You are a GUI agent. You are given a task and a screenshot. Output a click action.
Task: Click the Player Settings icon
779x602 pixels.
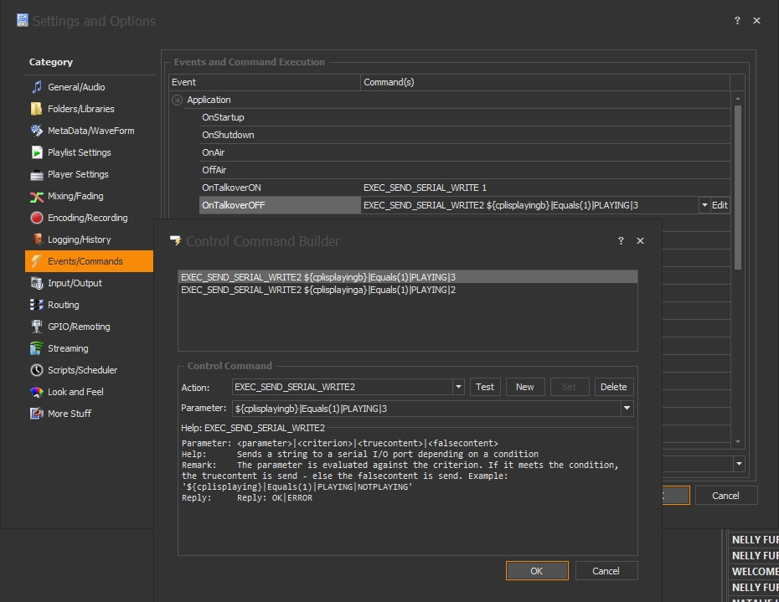37,174
